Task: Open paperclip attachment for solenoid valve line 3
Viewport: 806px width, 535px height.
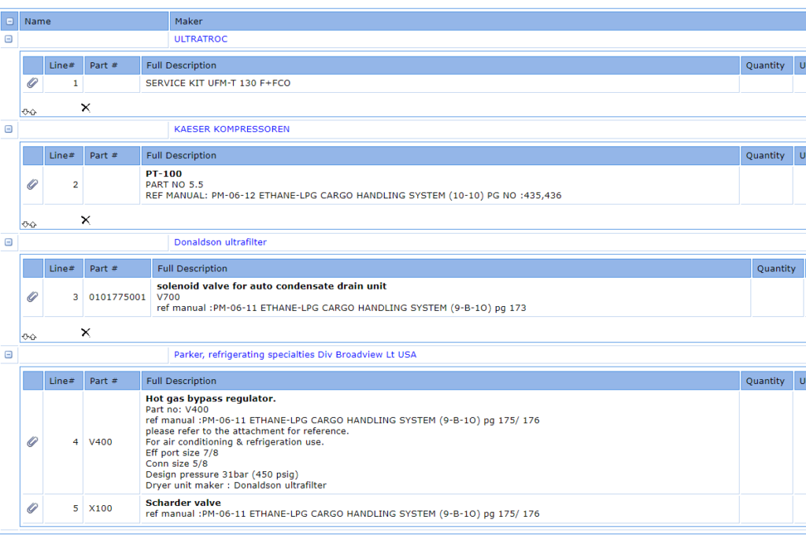Action: click(32, 297)
